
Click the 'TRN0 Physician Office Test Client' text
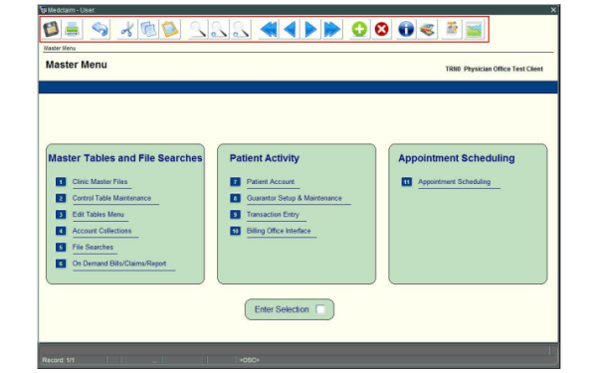(x=495, y=69)
